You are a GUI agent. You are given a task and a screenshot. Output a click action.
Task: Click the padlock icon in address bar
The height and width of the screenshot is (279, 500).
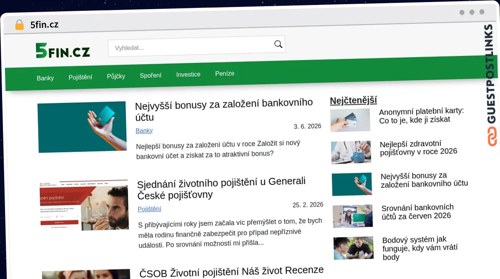point(19,25)
